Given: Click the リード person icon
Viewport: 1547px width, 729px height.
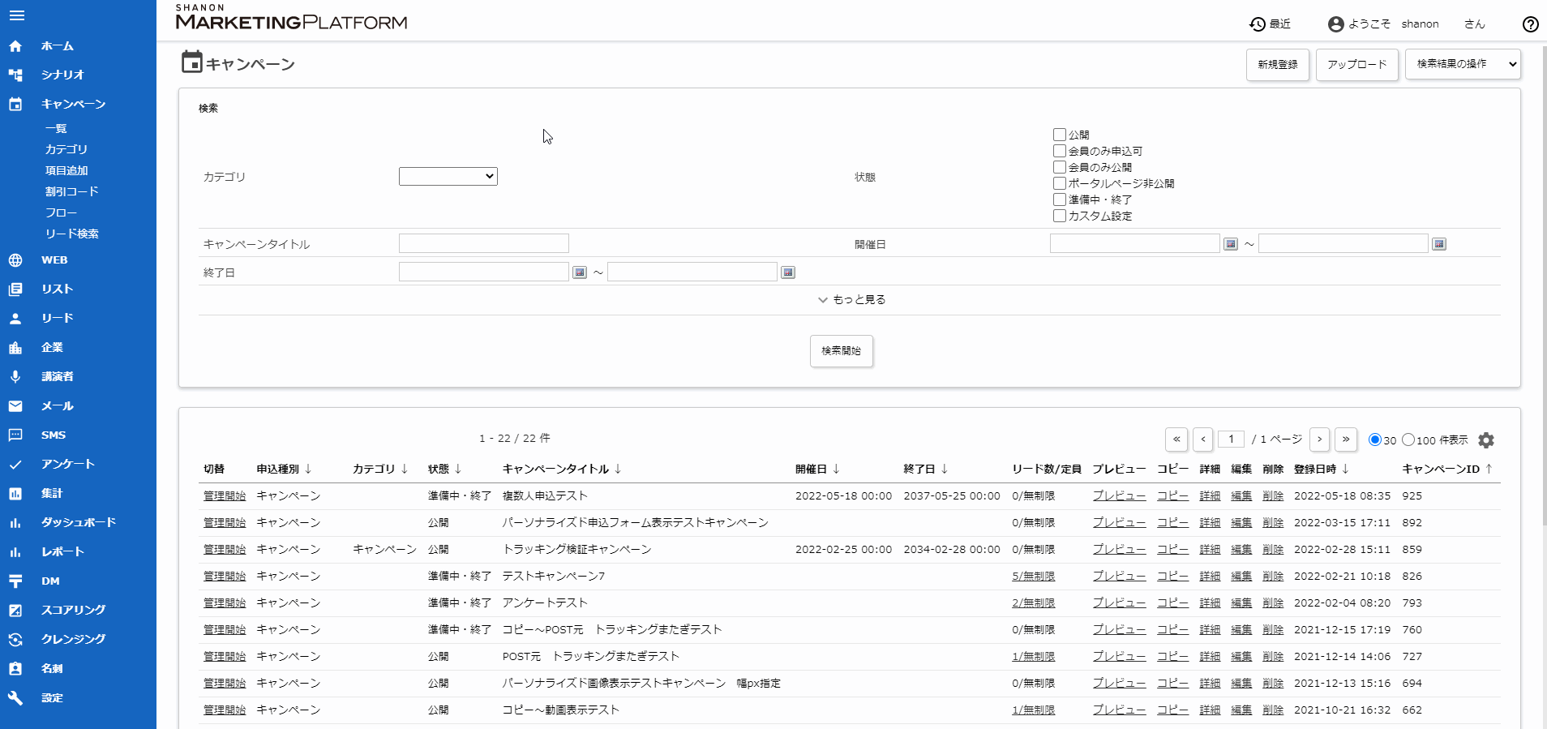Looking at the screenshot, I should pyautogui.click(x=15, y=319).
